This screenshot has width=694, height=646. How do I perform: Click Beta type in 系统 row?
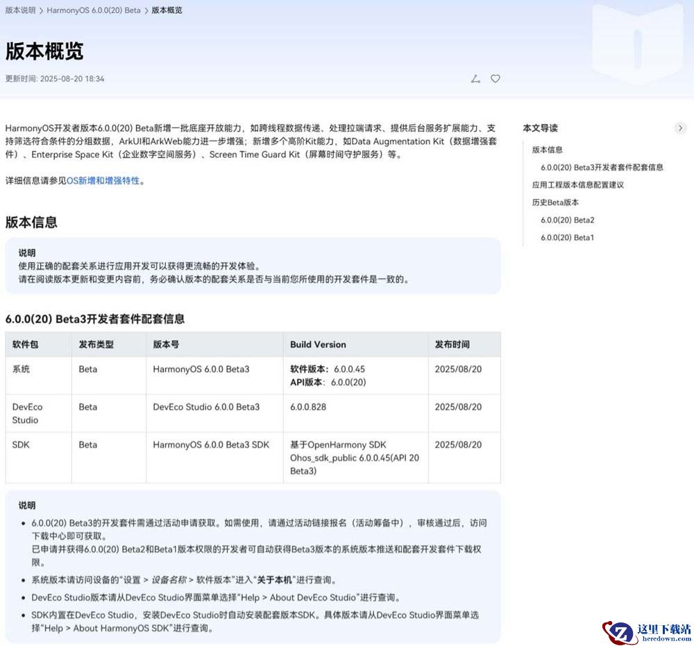(87, 369)
